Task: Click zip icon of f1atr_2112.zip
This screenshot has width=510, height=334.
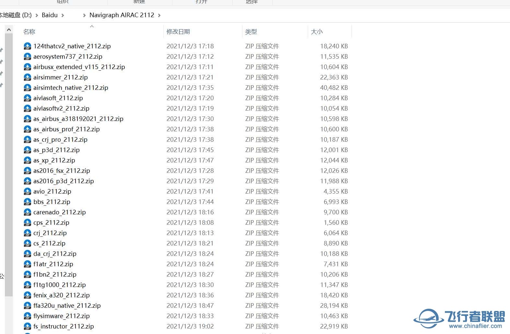Action: [28, 264]
